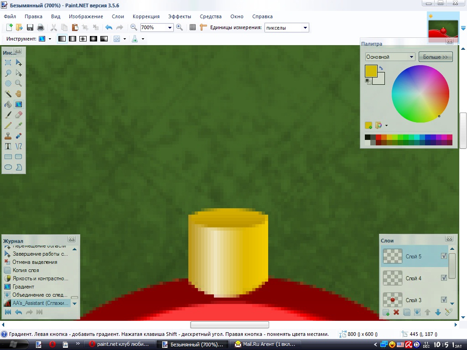467x350 pixels.
Task: Select the Eraser tool
Action: click(x=18, y=115)
